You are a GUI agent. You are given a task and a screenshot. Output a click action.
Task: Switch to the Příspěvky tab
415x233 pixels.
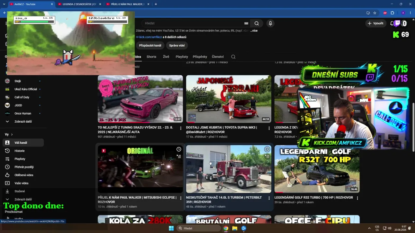(200, 57)
